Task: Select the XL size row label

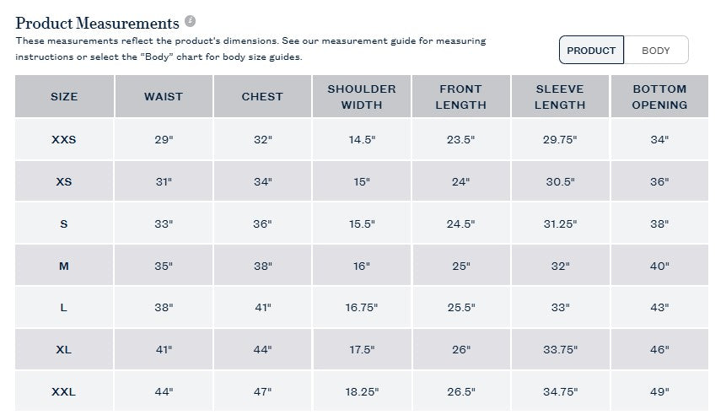Action: click(64, 349)
